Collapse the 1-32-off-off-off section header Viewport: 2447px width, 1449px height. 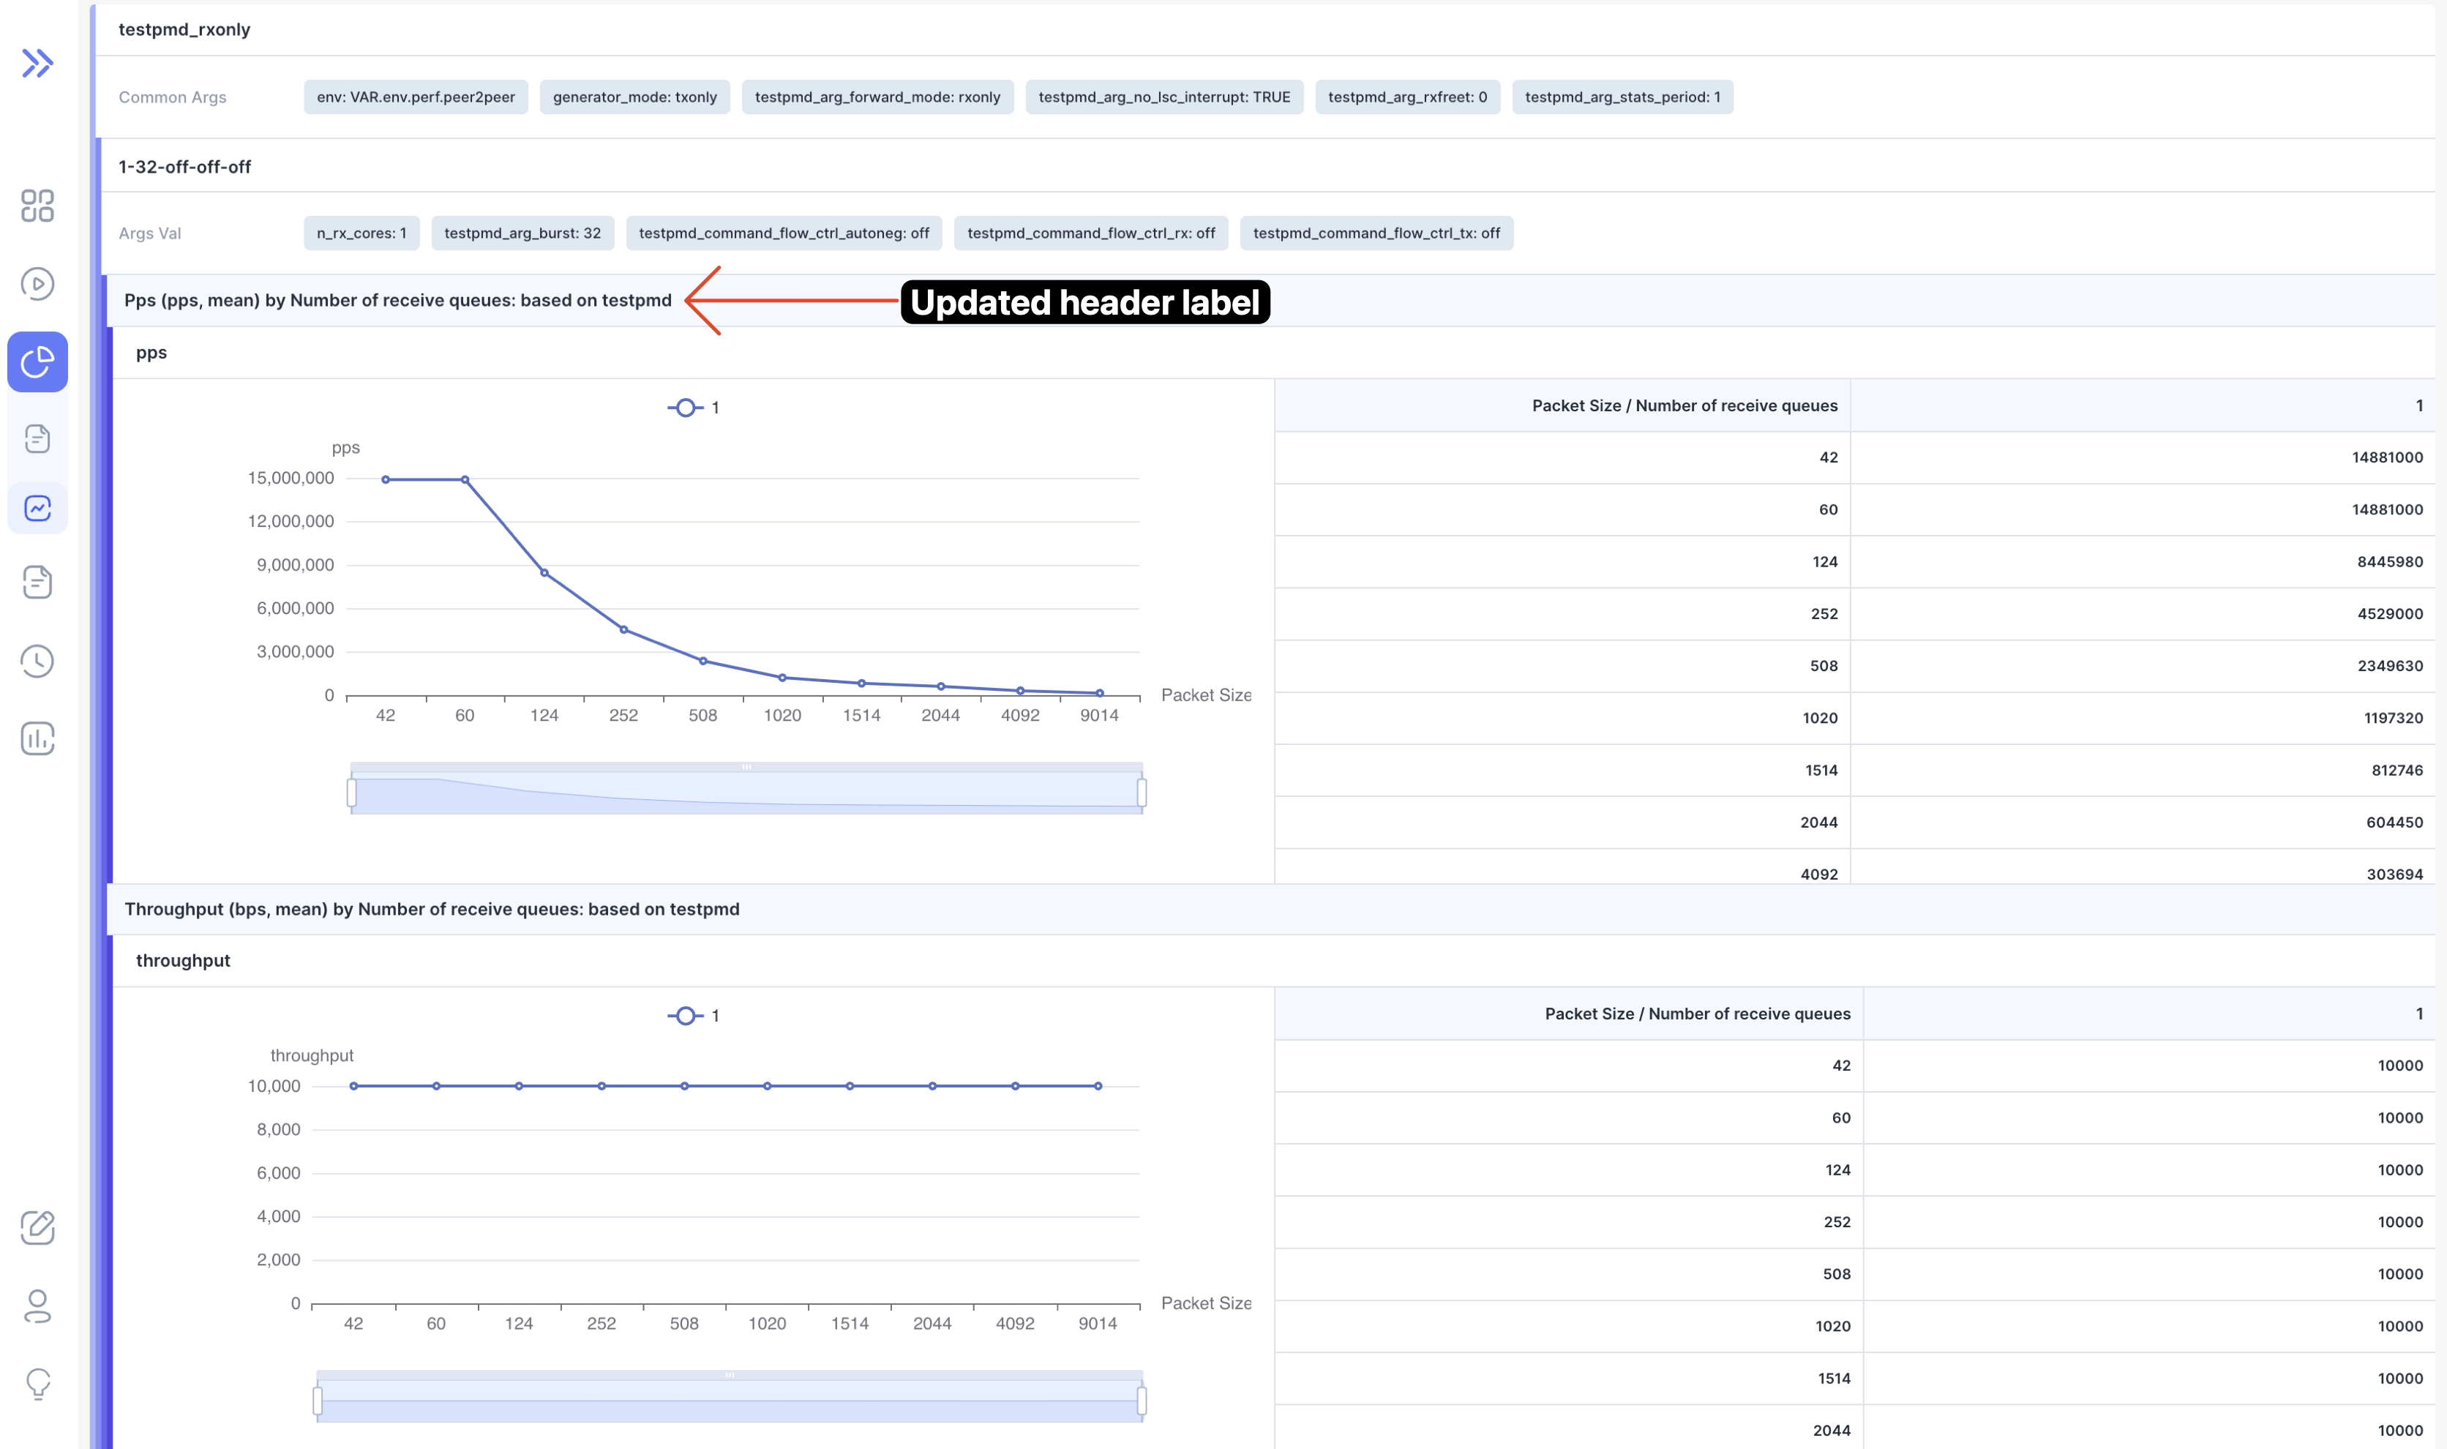[184, 167]
